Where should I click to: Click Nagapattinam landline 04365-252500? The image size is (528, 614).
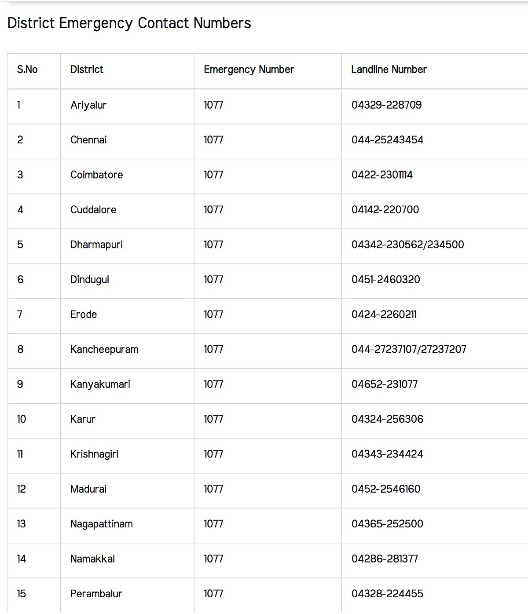[387, 524]
